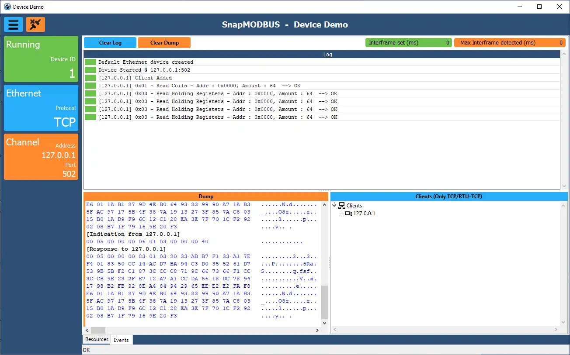Open the hamburger menu button
Viewport: 570px width, 355px height.
(x=13, y=24)
